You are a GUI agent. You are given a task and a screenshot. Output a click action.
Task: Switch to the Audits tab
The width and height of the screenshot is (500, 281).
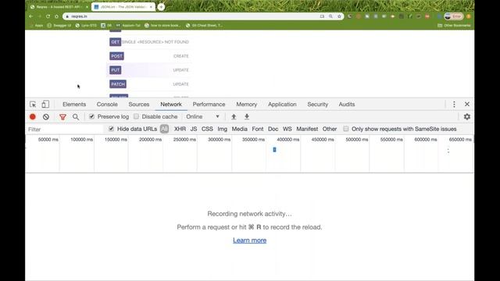[347, 104]
